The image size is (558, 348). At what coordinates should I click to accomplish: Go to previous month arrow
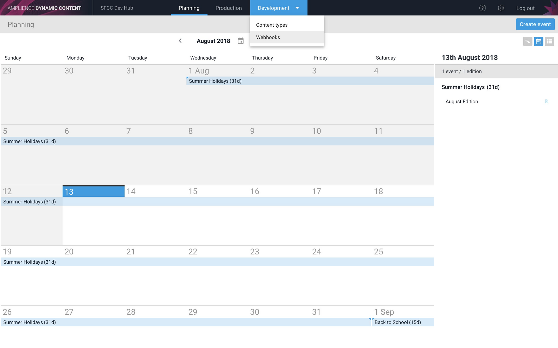(180, 41)
